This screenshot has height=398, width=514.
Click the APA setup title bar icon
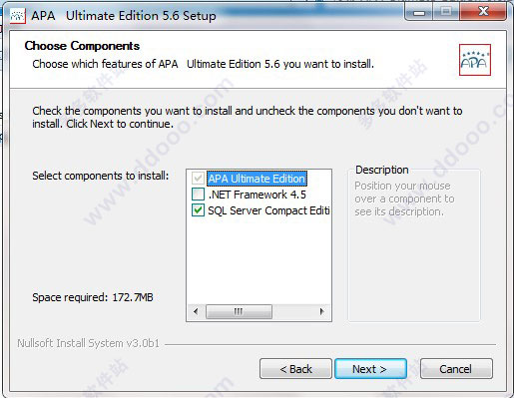[18, 16]
